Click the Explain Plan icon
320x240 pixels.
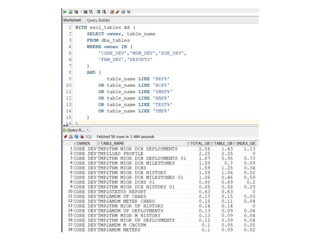76,12
